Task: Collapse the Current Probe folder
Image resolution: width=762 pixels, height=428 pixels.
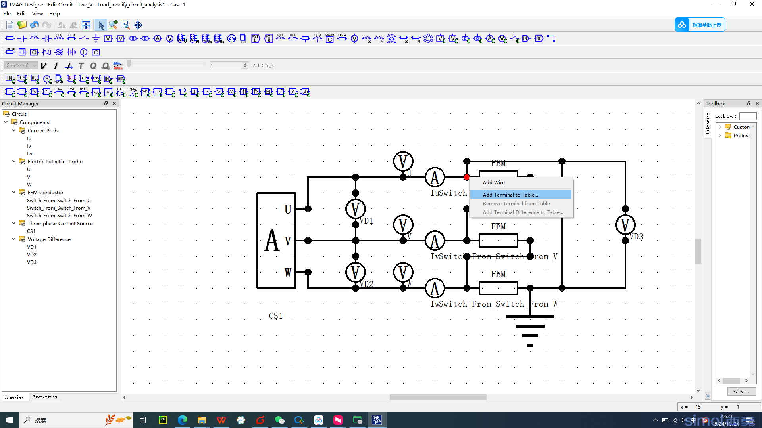Action: 14,130
